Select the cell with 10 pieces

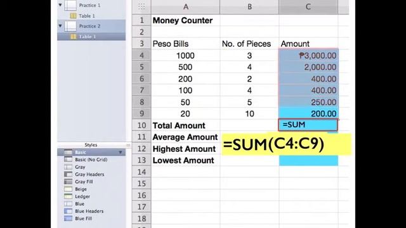(x=249, y=114)
